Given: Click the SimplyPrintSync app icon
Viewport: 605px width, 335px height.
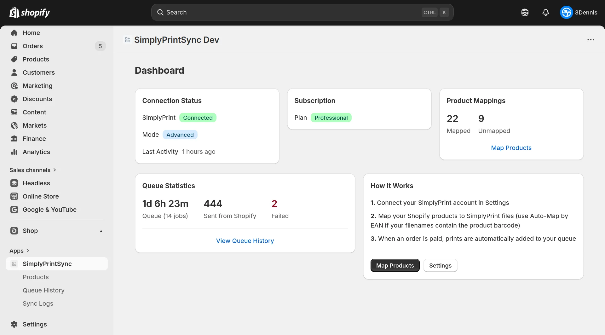Looking at the screenshot, I should 14,264.
